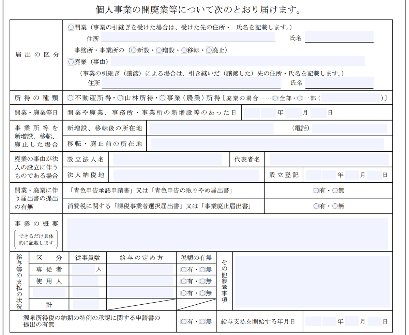Mark 無 for 青色申告承認申請書 row

(335, 191)
